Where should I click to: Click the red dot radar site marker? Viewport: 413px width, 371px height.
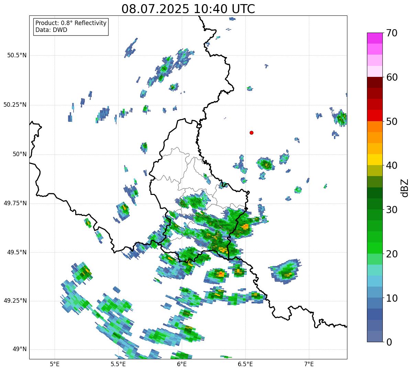click(252, 132)
